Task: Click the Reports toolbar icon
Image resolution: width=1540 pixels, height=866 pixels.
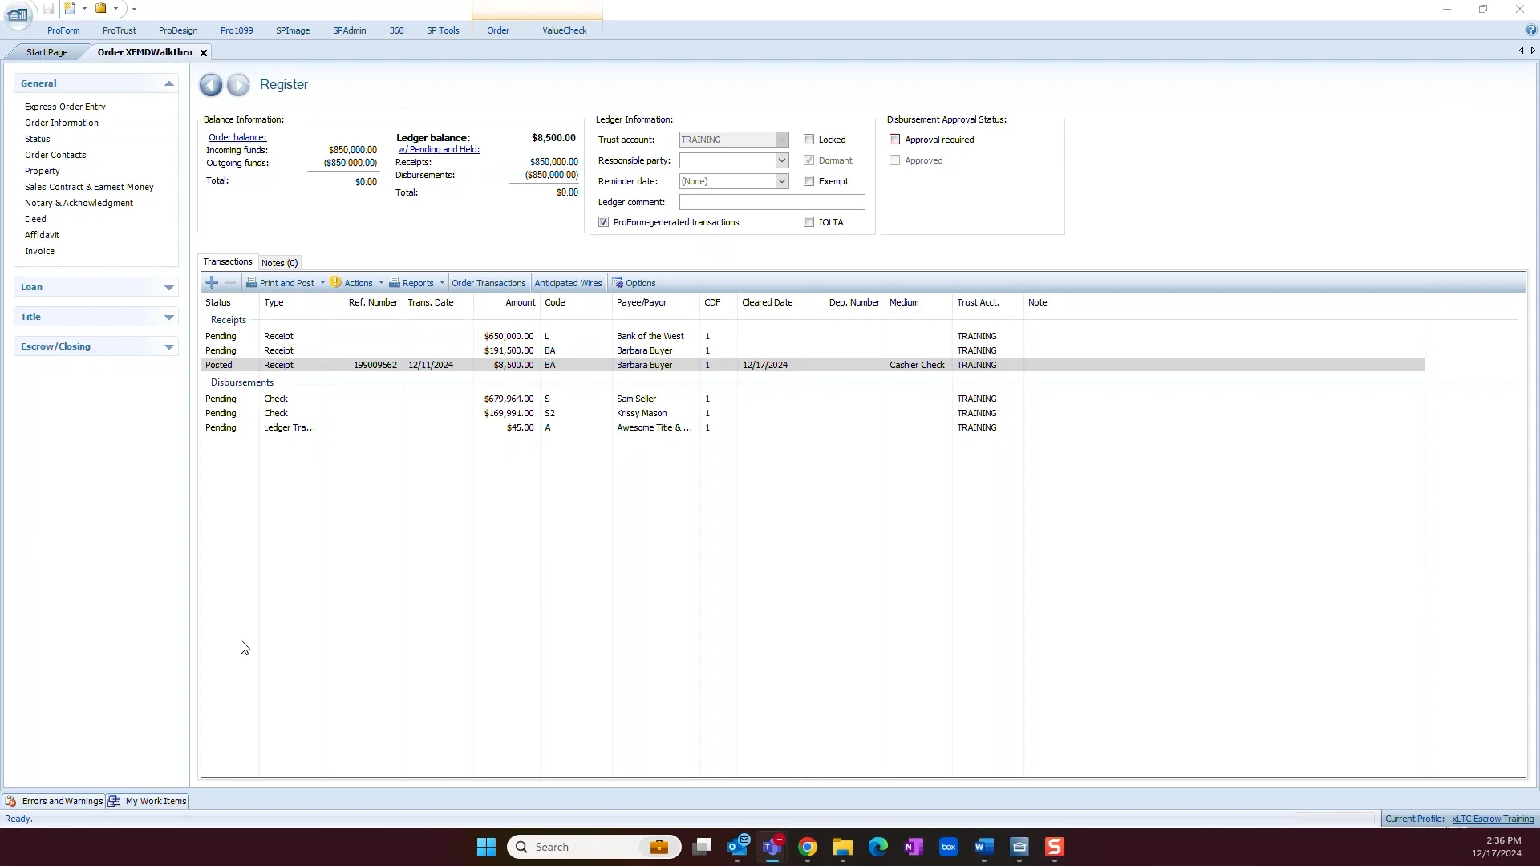Action: click(395, 283)
